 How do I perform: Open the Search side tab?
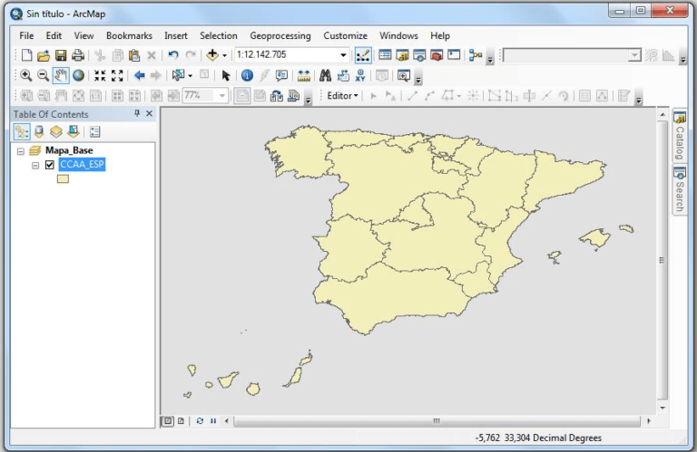679,190
